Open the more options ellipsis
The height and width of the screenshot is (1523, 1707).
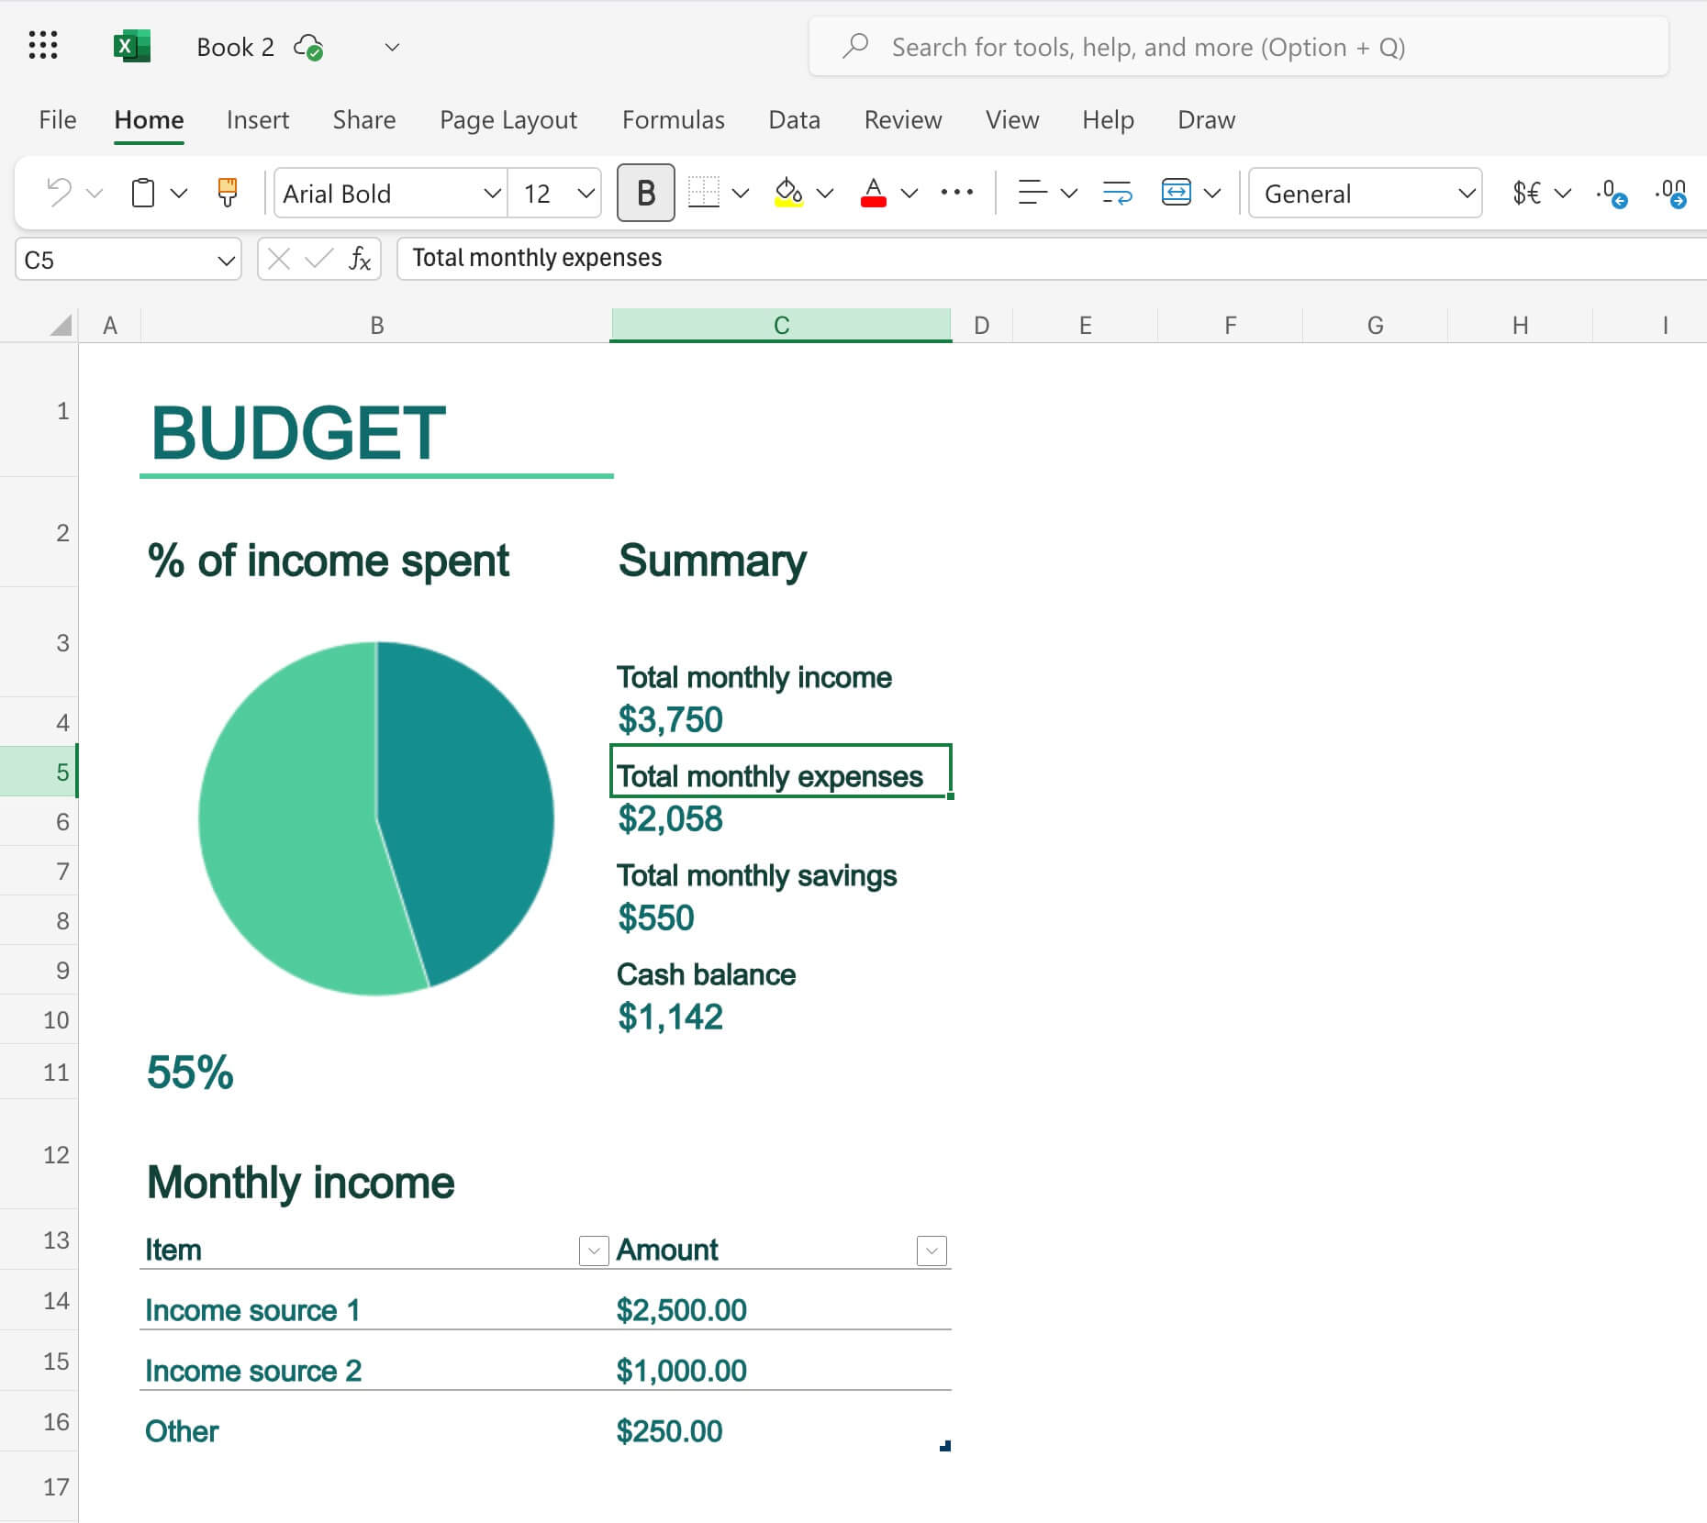[x=956, y=193]
